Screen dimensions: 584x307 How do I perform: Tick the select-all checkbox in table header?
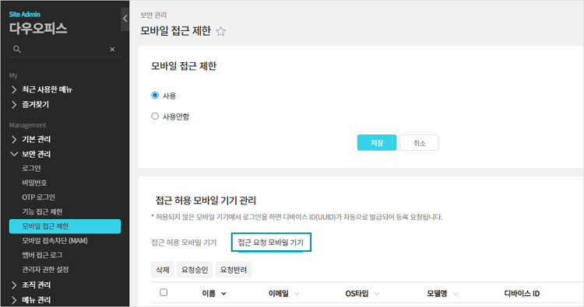tap(164, 292)
